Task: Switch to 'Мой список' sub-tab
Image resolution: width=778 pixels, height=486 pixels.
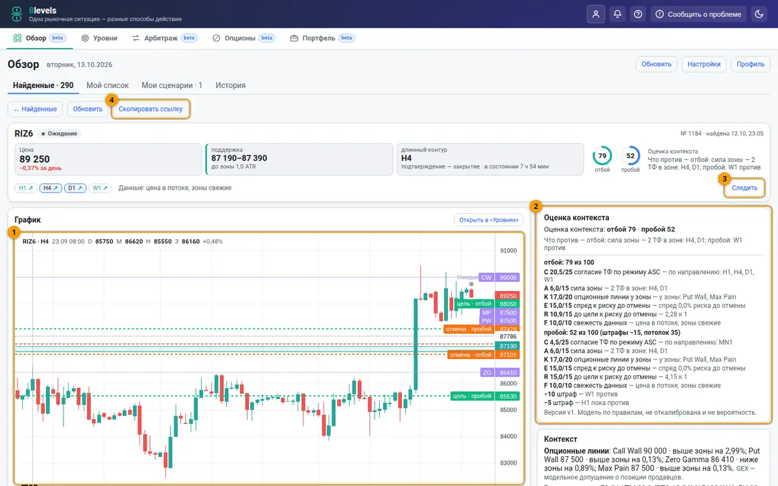Action: (108, 86)
